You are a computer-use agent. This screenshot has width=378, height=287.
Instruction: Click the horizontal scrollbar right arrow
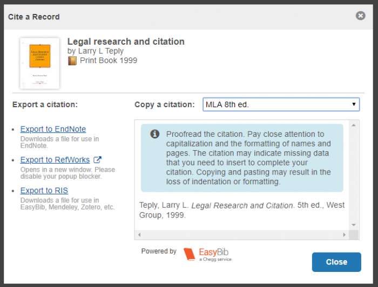point(345,235)
